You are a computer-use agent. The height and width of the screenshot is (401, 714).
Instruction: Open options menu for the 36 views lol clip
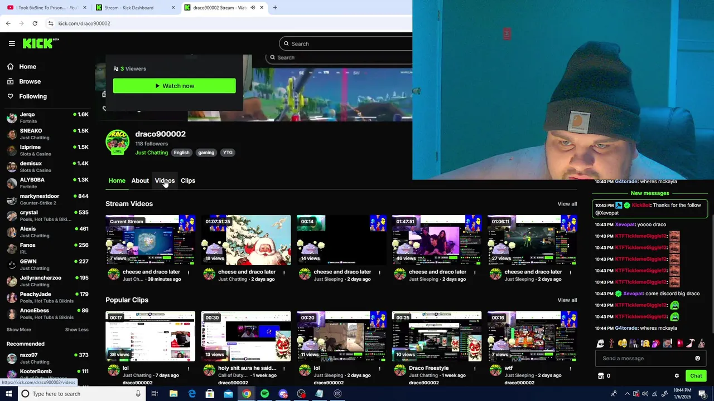pos(189,369)
